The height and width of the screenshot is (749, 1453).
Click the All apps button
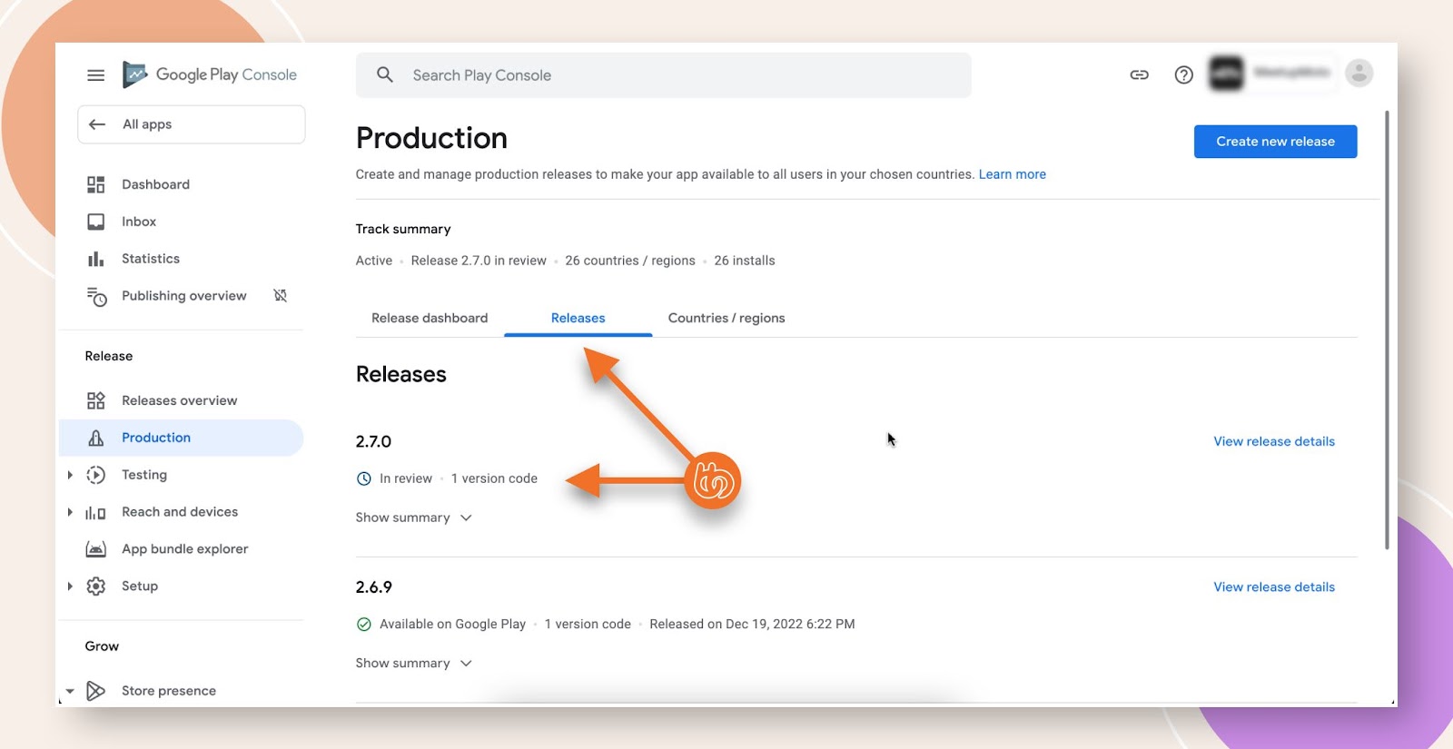[192, 124]
